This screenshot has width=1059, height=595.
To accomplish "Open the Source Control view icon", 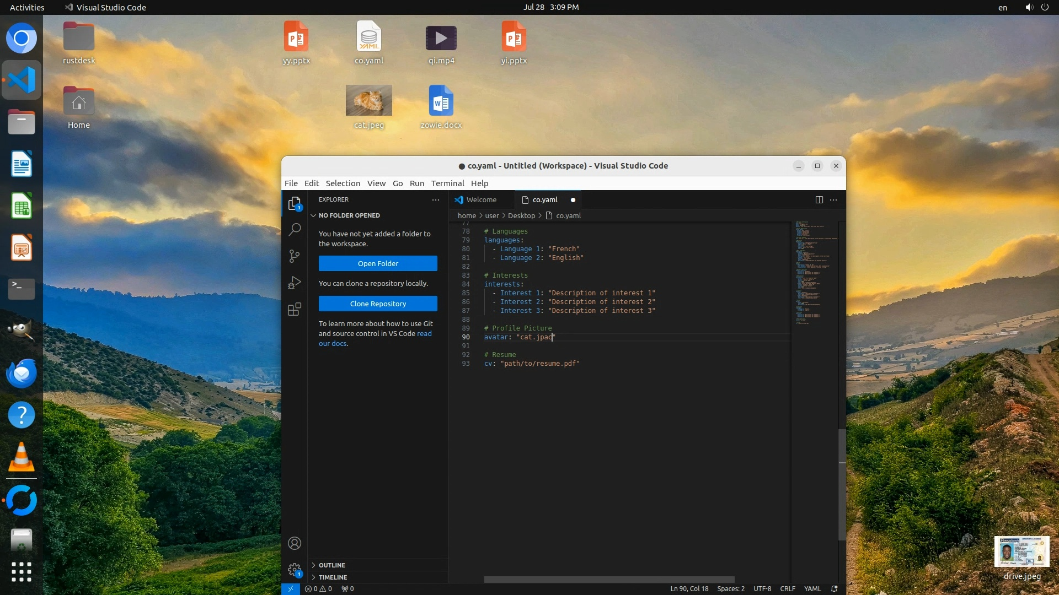I will (295, 256).
